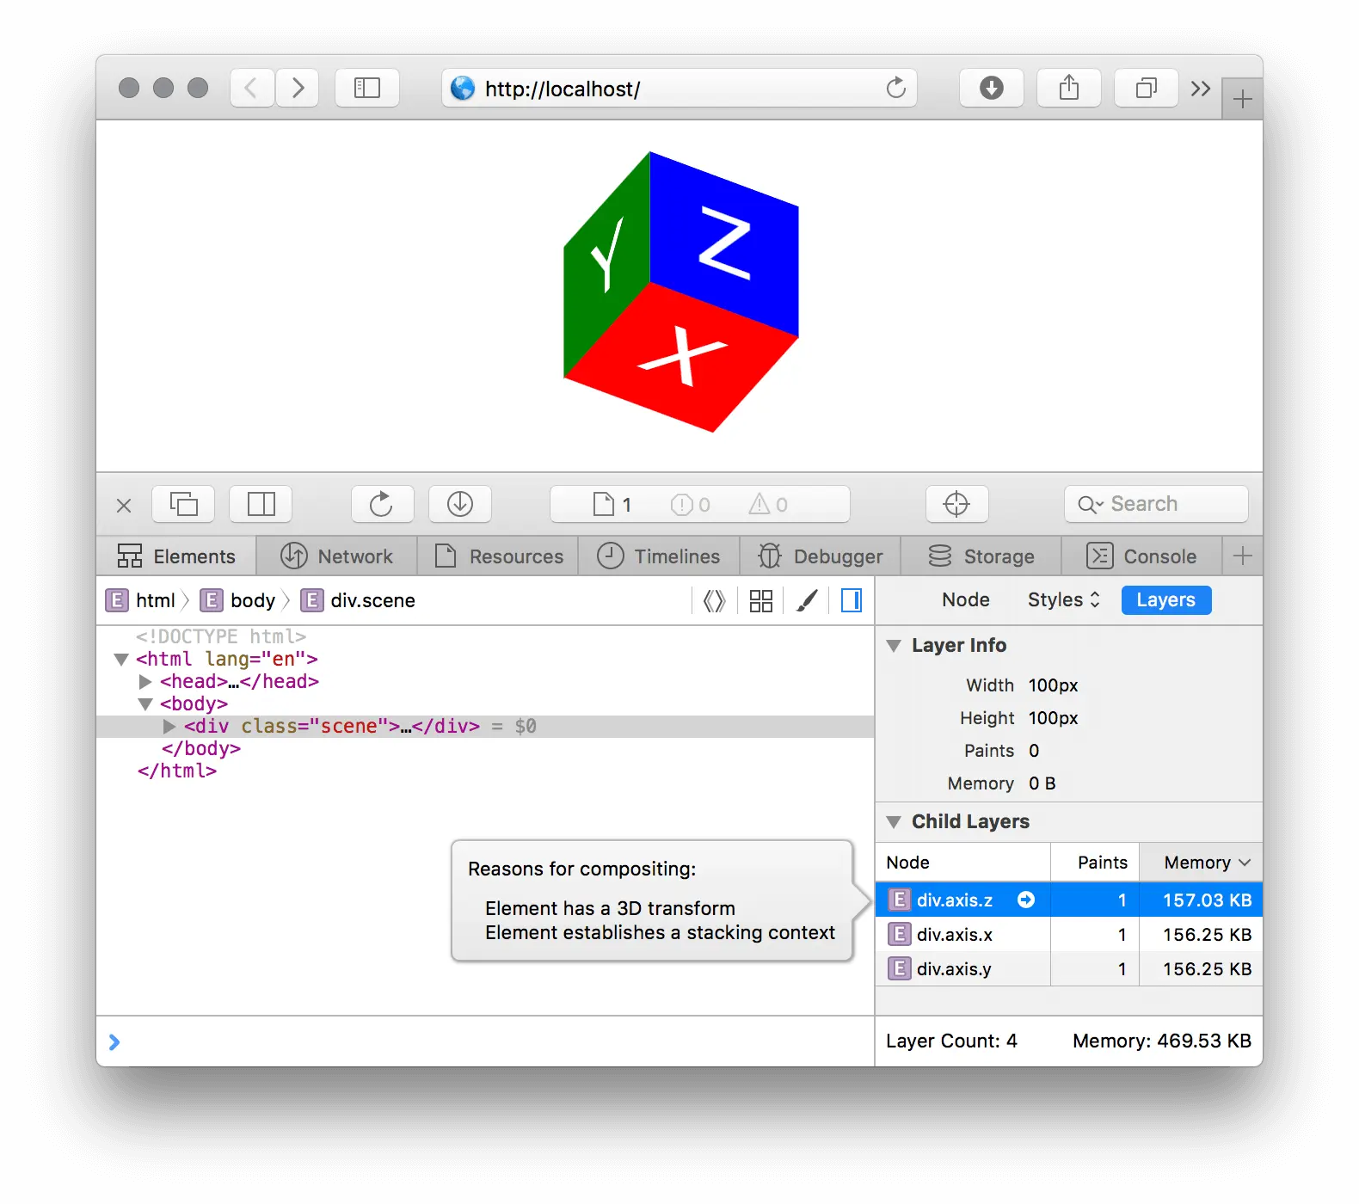
Task: Switch to the Network tab
Action: [337, 556]
